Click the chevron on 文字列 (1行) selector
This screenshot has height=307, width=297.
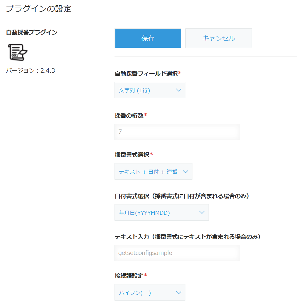click(179, 90)
